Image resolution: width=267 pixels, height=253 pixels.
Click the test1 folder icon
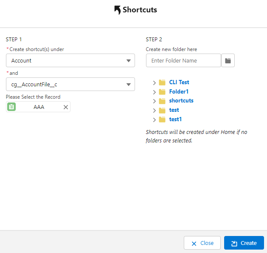[162, 119]
